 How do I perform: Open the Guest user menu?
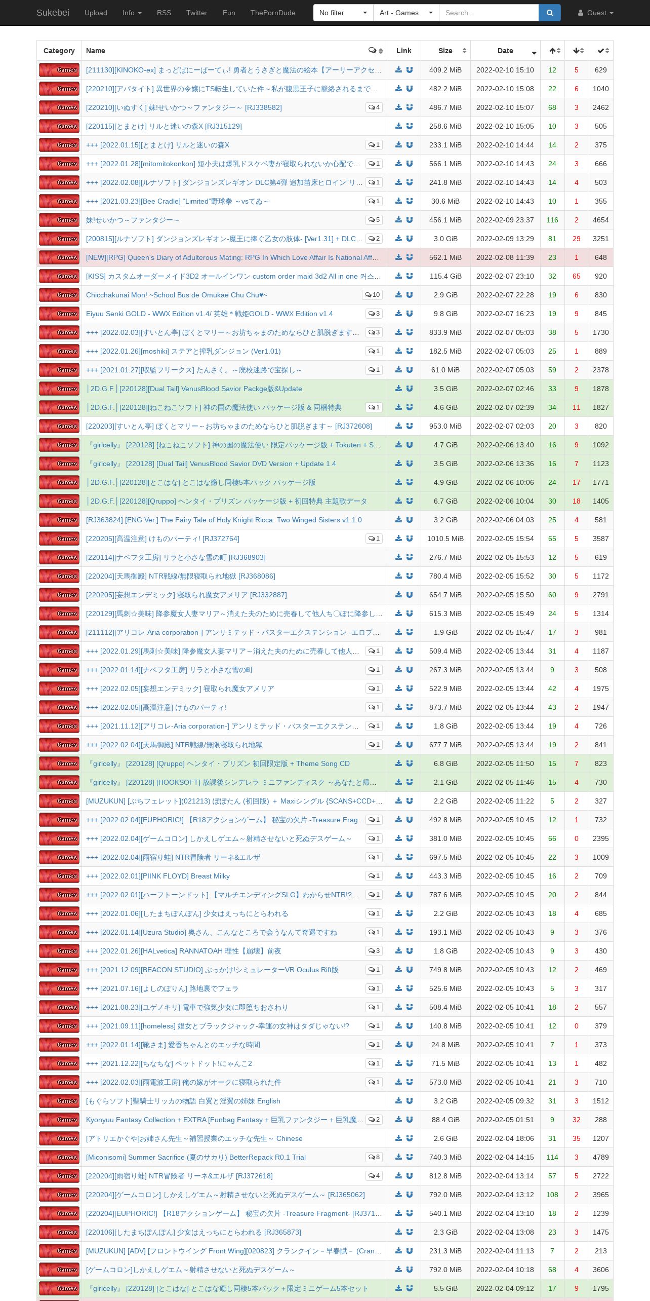coord(595,13)
